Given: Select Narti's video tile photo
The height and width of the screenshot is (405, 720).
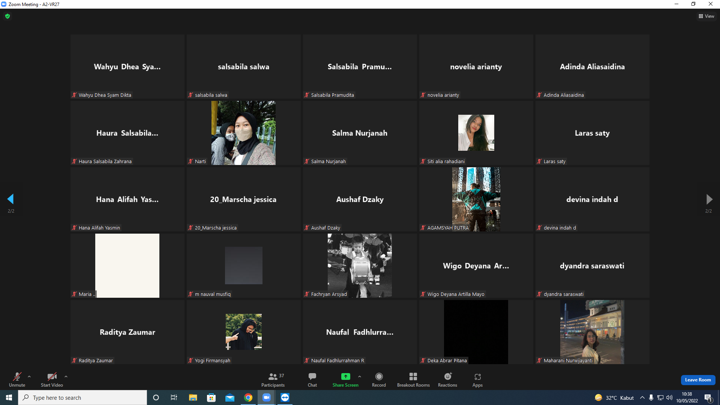Looking at the screenshot, I should [x=243, y=133].
